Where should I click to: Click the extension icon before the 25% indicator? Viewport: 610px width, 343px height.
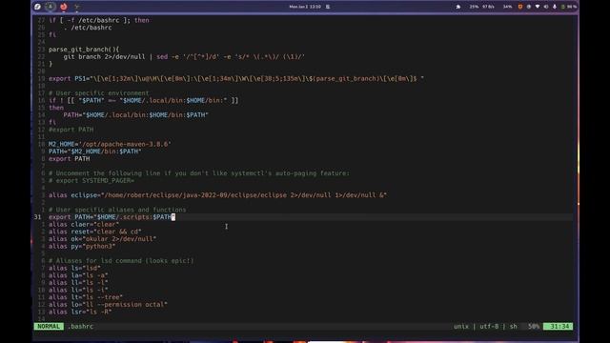click(x=458, y=7)
